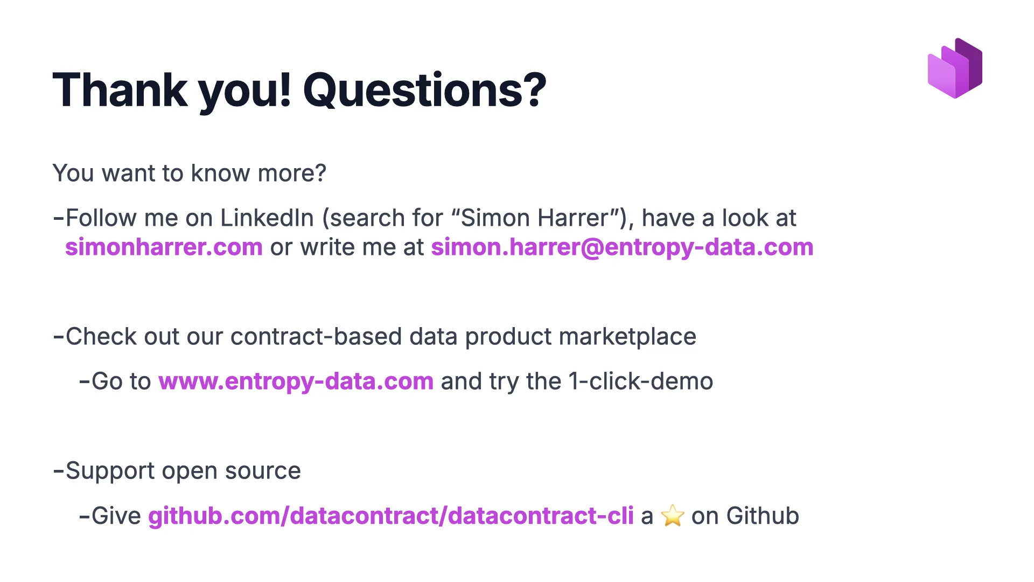Click the "Go to" text before the entropy-data link

click(x=121, y=382)
